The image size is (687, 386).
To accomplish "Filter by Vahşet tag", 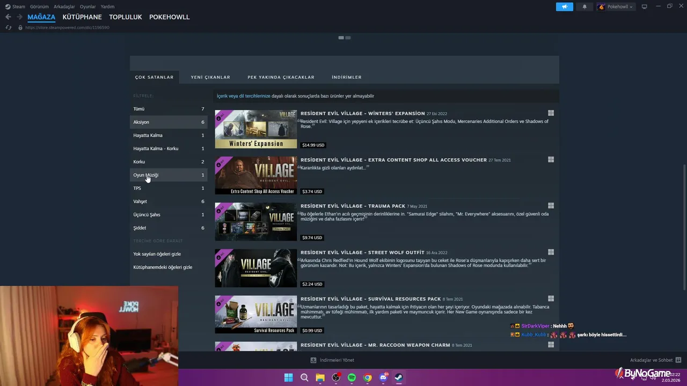I will pos(169,202).
